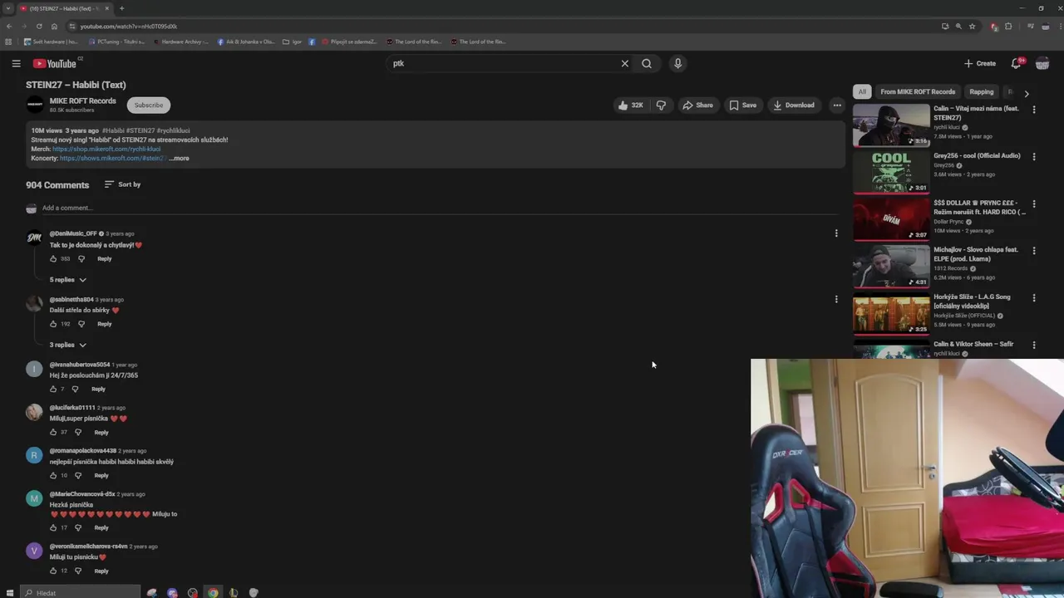The height and width of the screenshot is (598, 1064).
Task: Dislike the @luciferka01111 comment
Action: pos(78,432)
